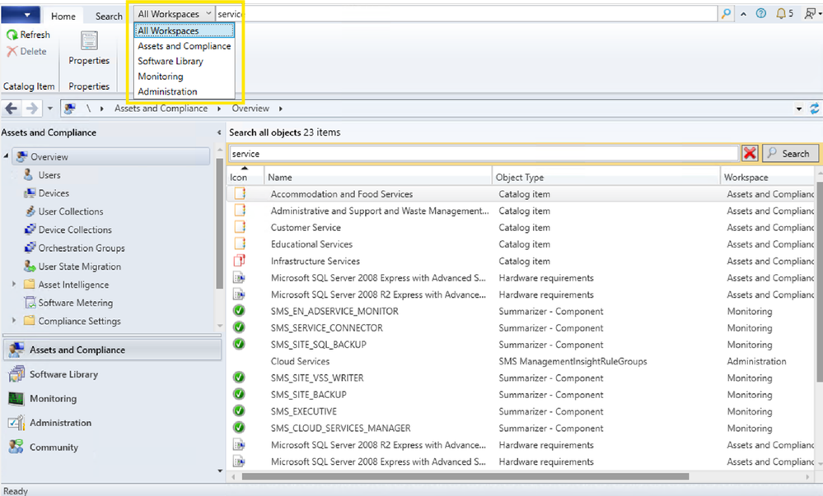Sort by Workspace column header
Screen dimensions: 823x496
[x=767, y=177]
